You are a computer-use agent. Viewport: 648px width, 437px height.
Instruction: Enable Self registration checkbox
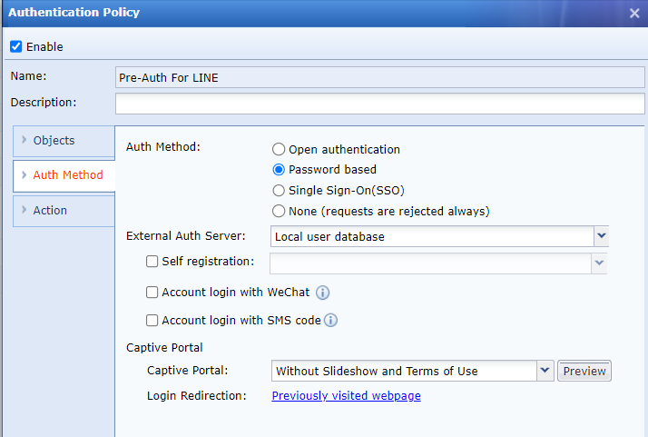tap(152, 262)
